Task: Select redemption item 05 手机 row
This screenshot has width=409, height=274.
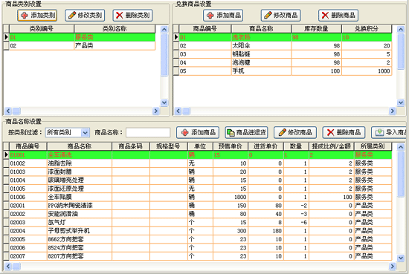Action: tap(286, 71)
